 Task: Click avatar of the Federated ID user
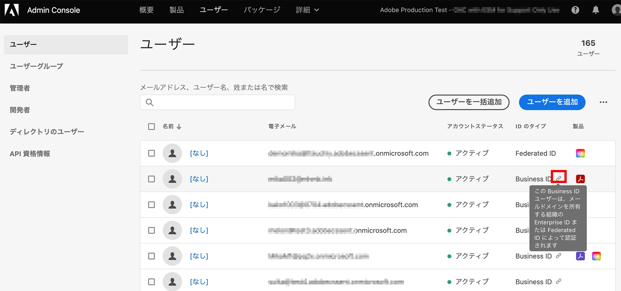(172, 153)
